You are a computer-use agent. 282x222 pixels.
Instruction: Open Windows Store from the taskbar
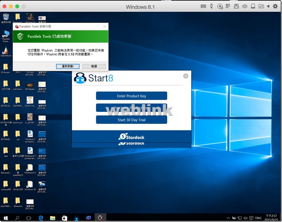pos(65,218)
